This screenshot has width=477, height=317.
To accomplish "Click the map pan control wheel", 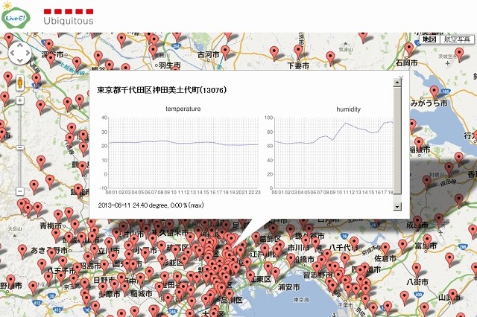I will pos(19,54).
